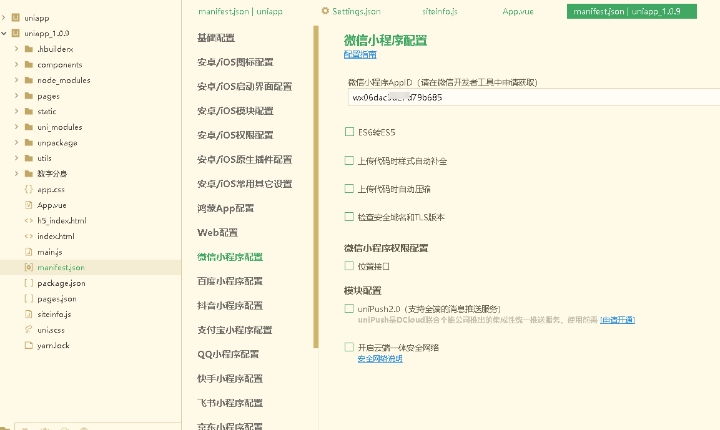Open the 申请开通 link for uniPush

pyautogui.click(x=617, y=320)
